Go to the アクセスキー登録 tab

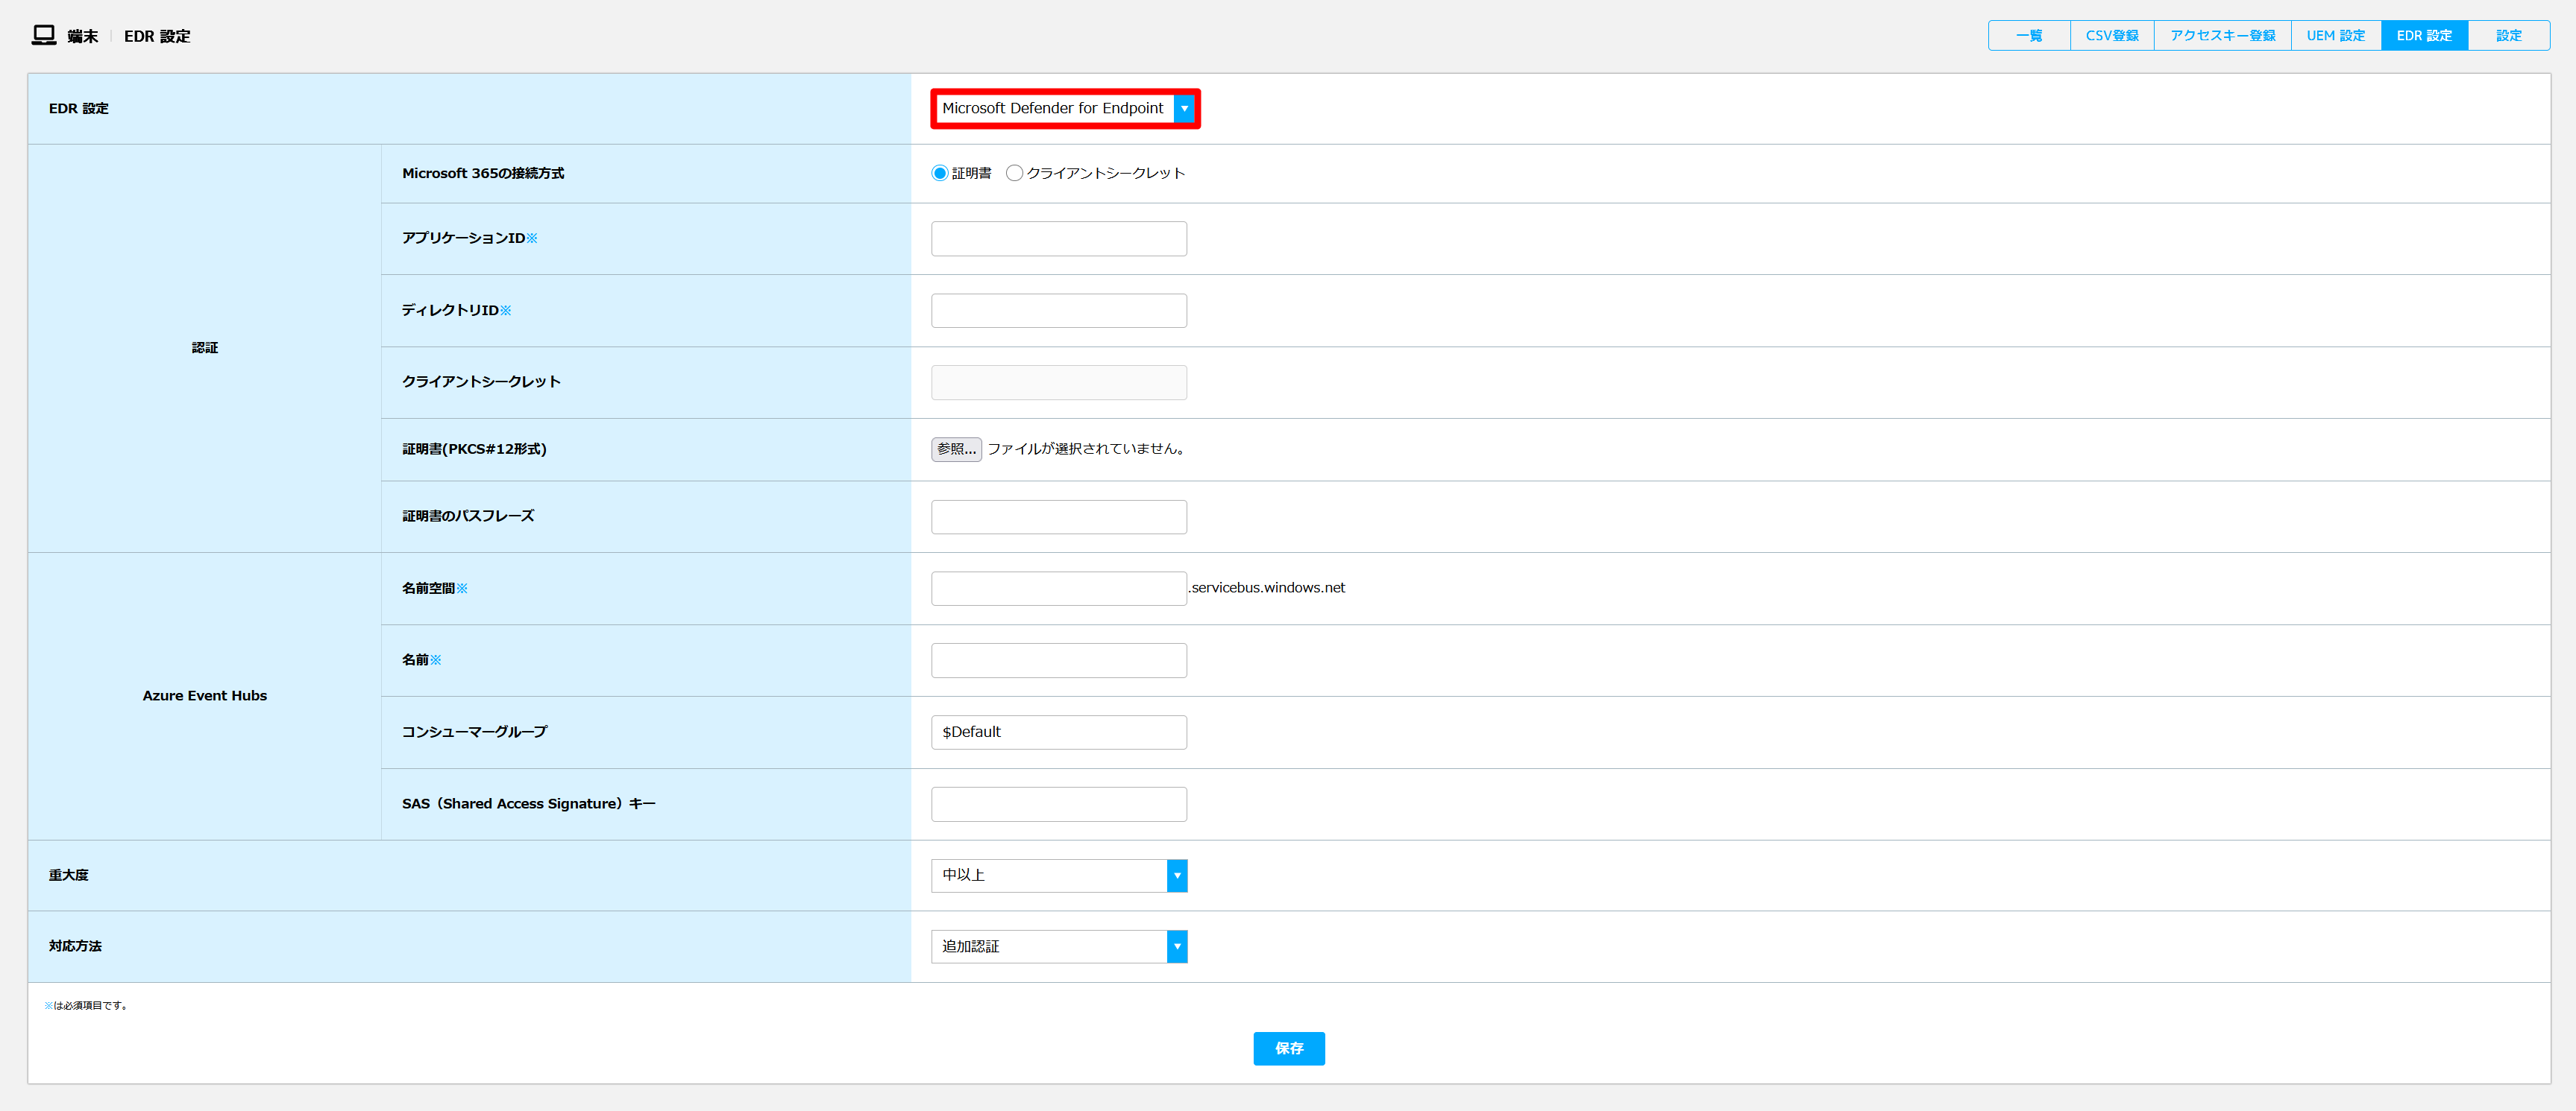[2222, 36]
